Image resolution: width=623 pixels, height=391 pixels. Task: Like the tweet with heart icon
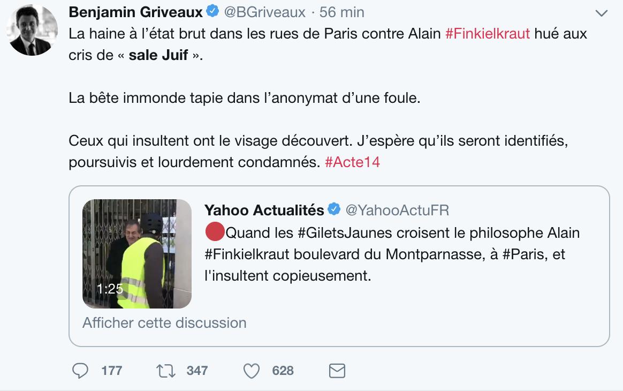point(251,371)
